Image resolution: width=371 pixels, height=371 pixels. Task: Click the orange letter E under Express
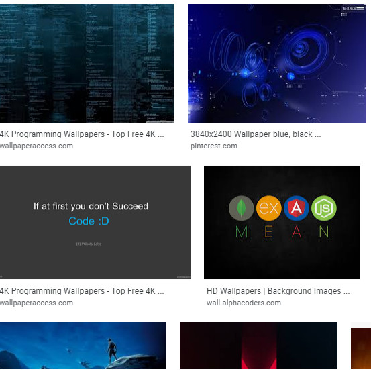click(268, 231)
